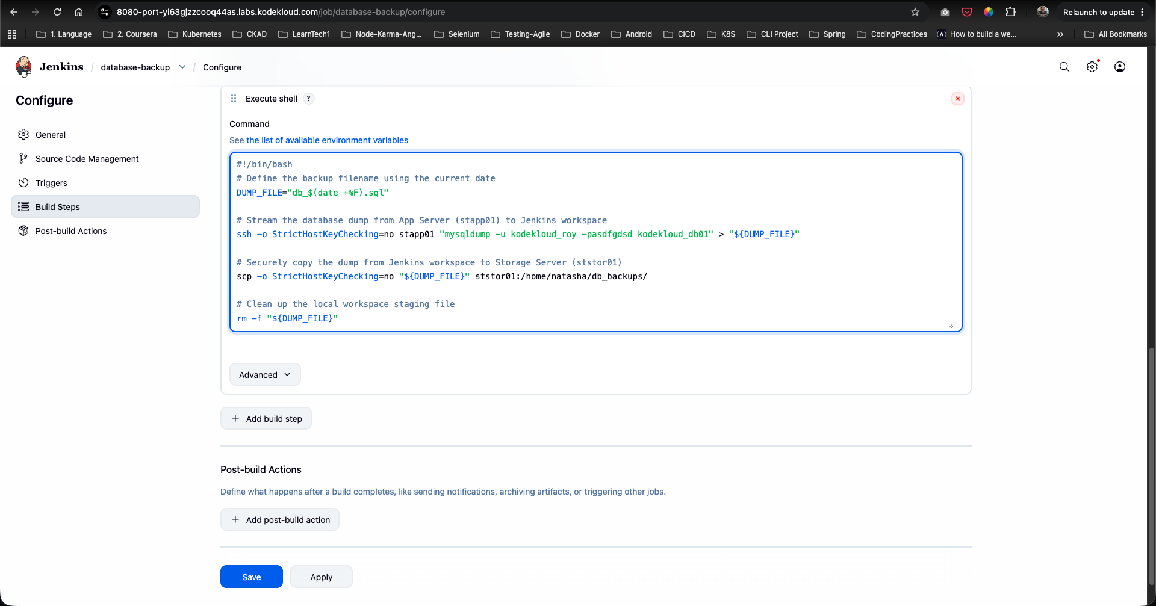Screen dimensions: 1156x606
Task: Expand the Advanced options
Action: [265, 374]
